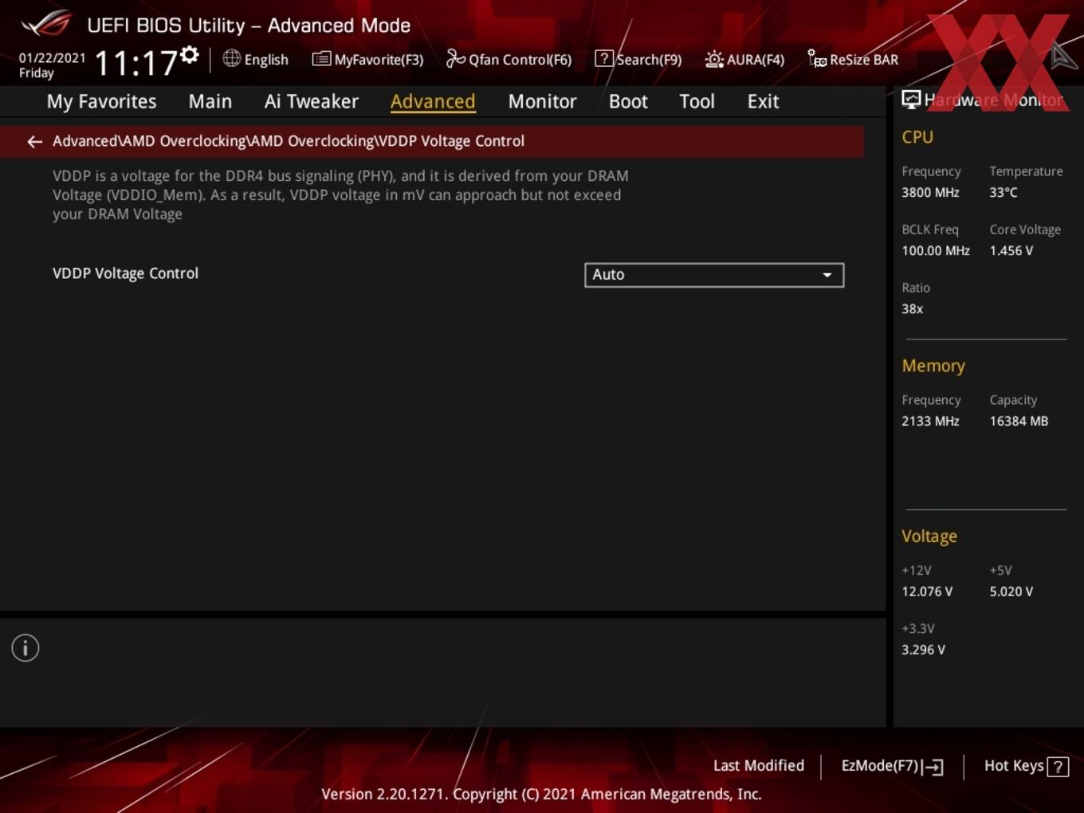Click +3.3V reading 3.296 V
The height and width of the screenshot is (813, 1084).
tap(923, 650)
